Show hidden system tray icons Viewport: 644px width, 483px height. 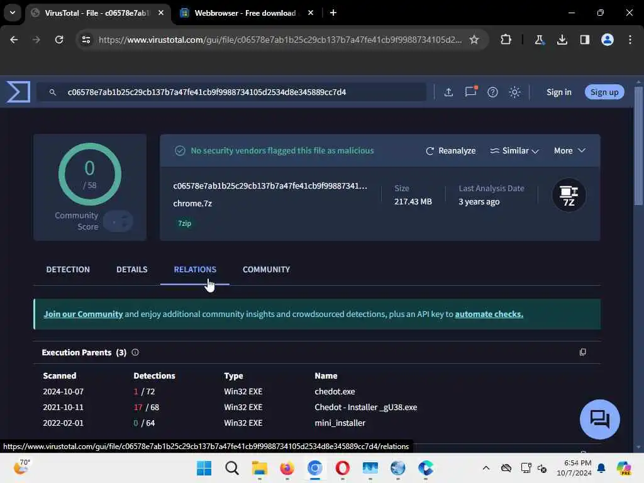[486, 468]
